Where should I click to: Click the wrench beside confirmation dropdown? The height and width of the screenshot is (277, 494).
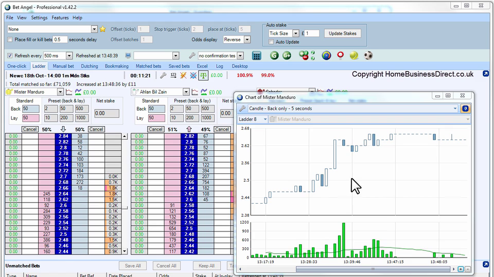tap(192, 55)
